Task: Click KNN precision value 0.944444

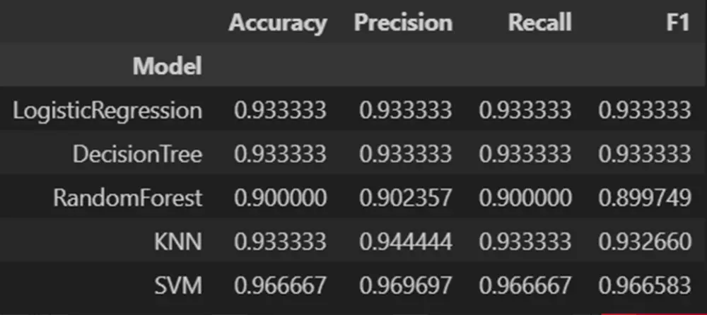Action: pos(405,242)
